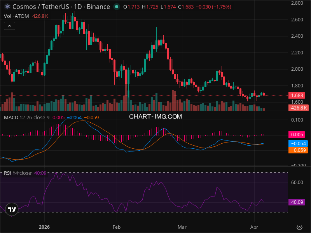The height and width of the screenshot is (233, 311).
Task: Click the open price value O1.713
Action: (131, 7)
